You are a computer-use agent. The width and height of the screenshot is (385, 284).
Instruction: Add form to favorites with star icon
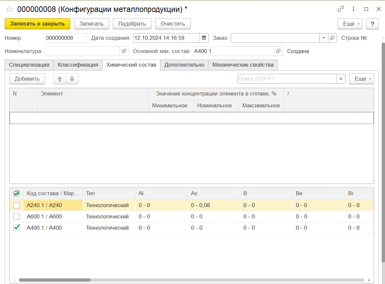pos(9,9)
